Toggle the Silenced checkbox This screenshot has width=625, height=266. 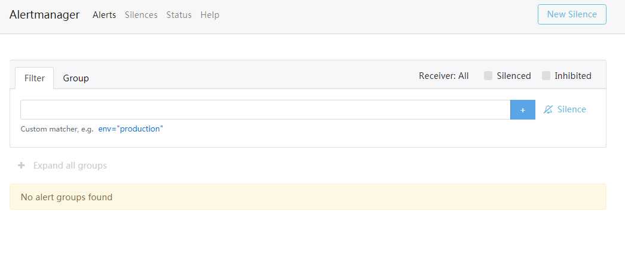pyautogui.click(x=488, y=76)
